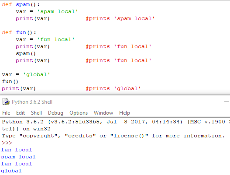Click the >>> prompt in the shell
Screen dimensions: 230x175
(7, 143)
